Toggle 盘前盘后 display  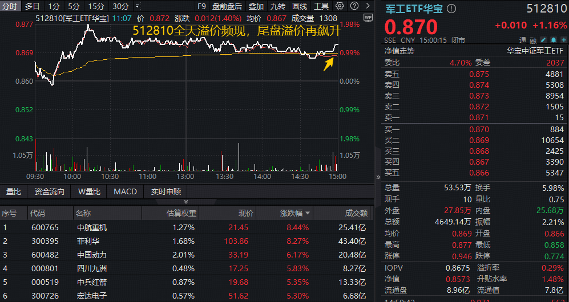(227, 6)
